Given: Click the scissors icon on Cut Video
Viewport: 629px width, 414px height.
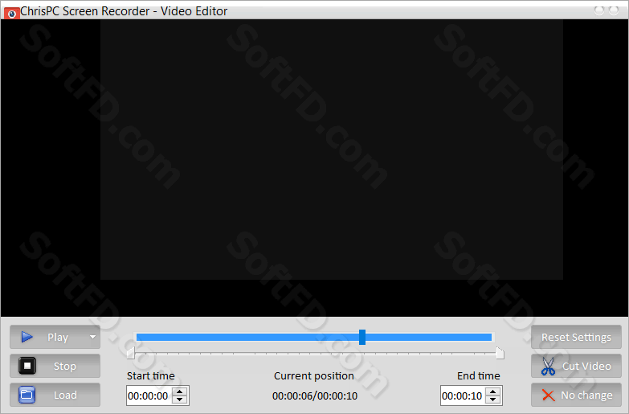Looking at the screenshot, I should point(548,367).
